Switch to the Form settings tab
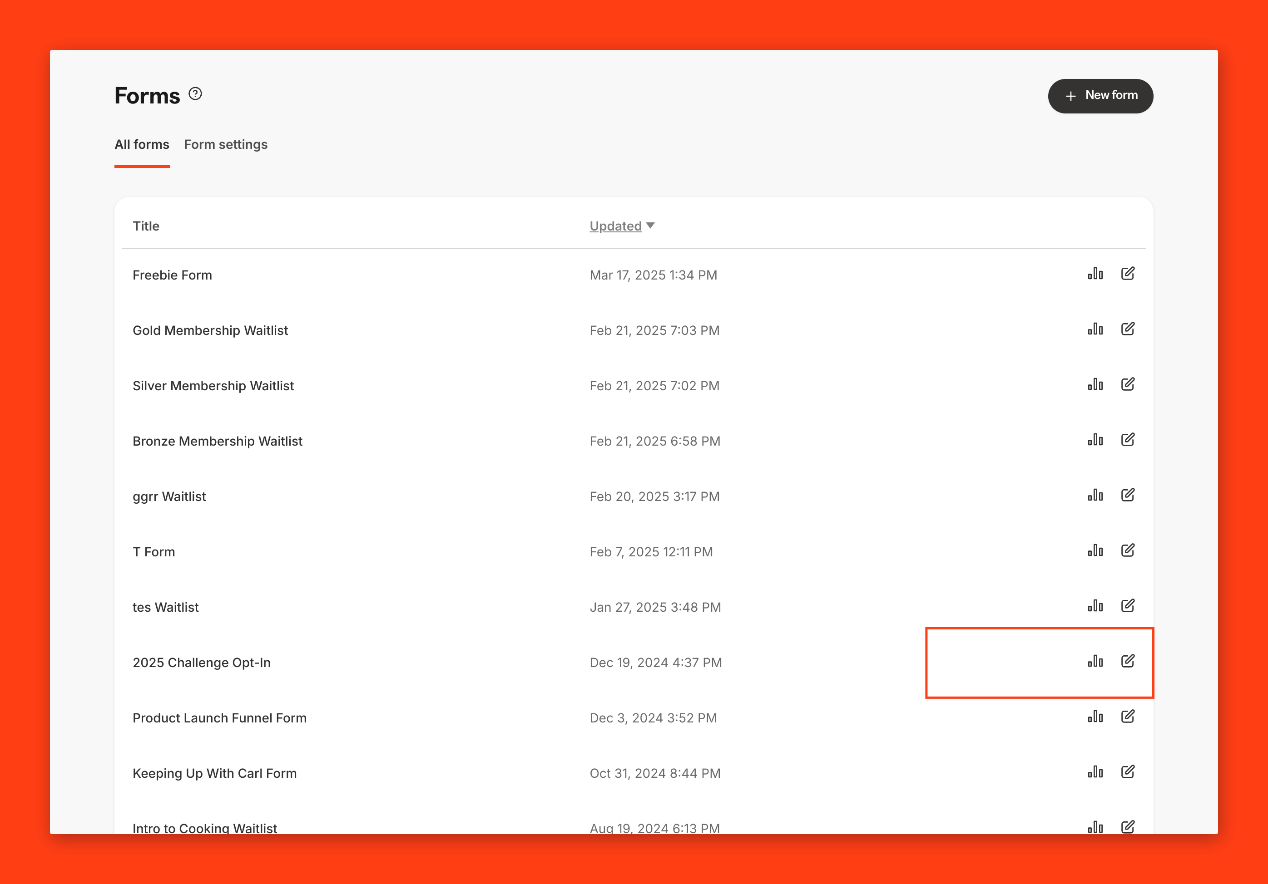The width and height of the screenshot is (1268, 884). 225,145
